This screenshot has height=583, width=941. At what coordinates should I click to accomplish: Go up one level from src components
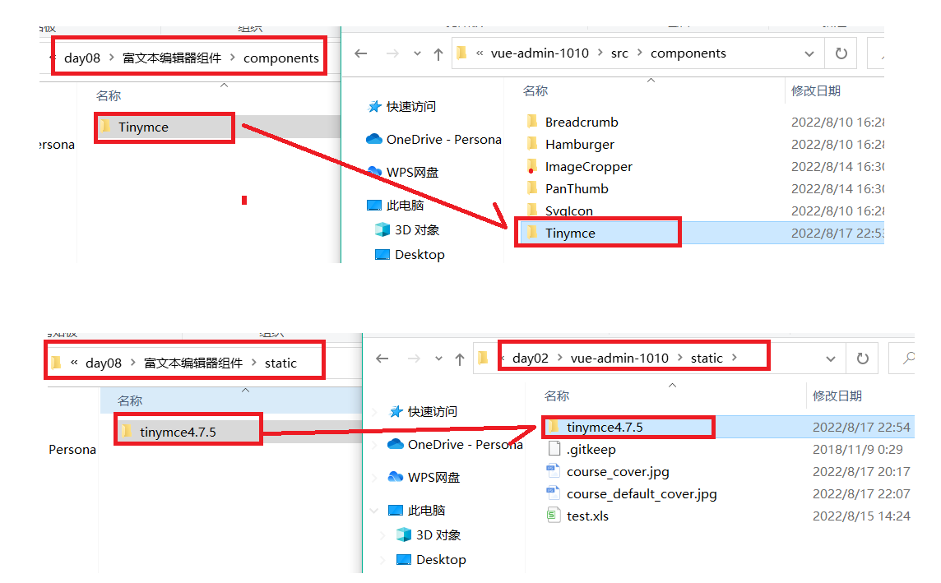(438, 54)
